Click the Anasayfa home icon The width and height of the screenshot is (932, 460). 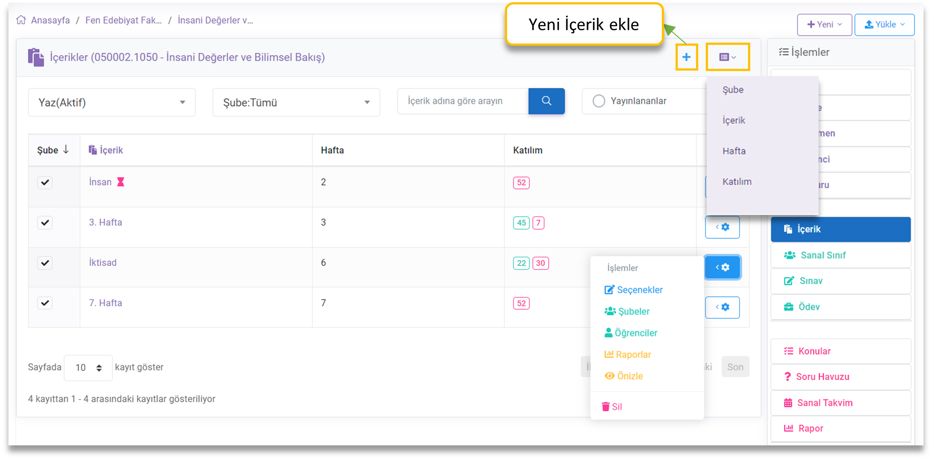point(21,20)
